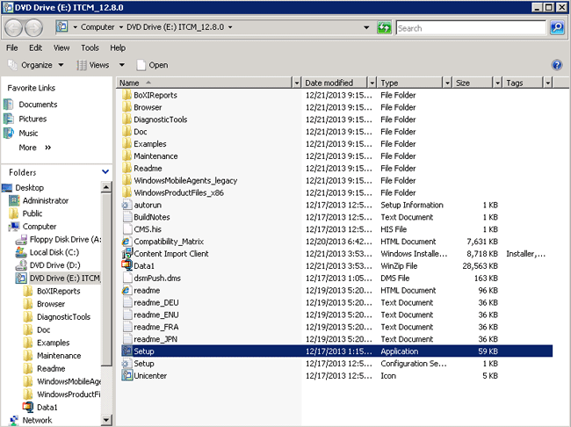Viewport: 571px width, 427px height.
Task: Select the Data1 WinZip file icon
Action: point(127,266)
